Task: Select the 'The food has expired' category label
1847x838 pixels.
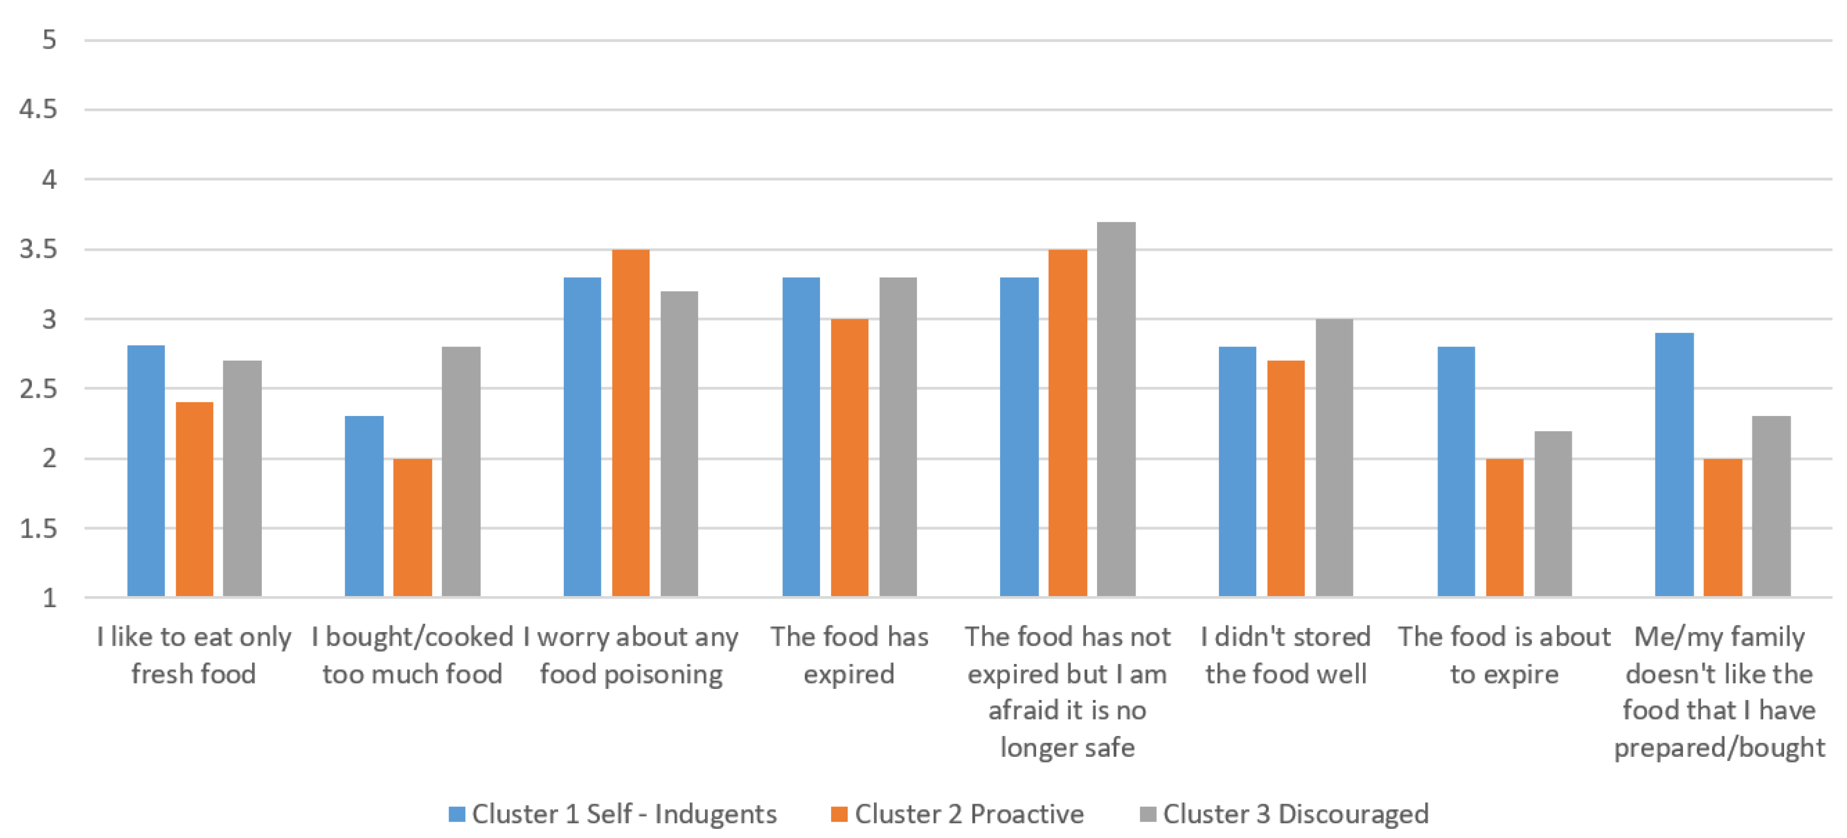Action: click(849, 655)
